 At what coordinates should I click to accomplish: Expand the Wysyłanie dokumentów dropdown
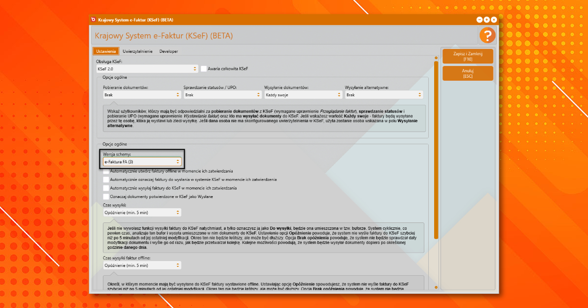[303, 95]
